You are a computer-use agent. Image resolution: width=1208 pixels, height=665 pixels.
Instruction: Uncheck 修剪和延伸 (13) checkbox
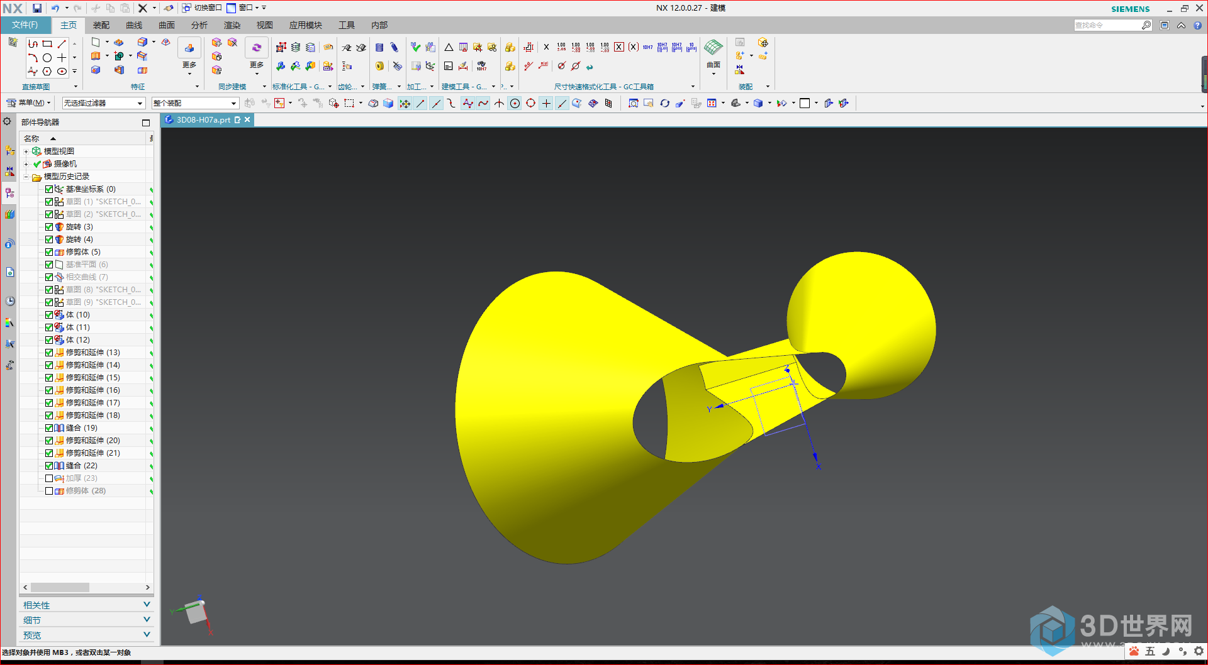[x=49, y=353]
